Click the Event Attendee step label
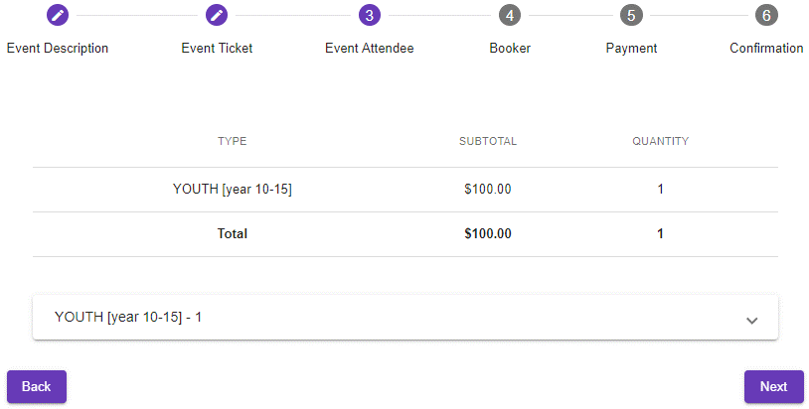Image resolution: width=809 pixels, height=409 pixels. tap(370, 49)
